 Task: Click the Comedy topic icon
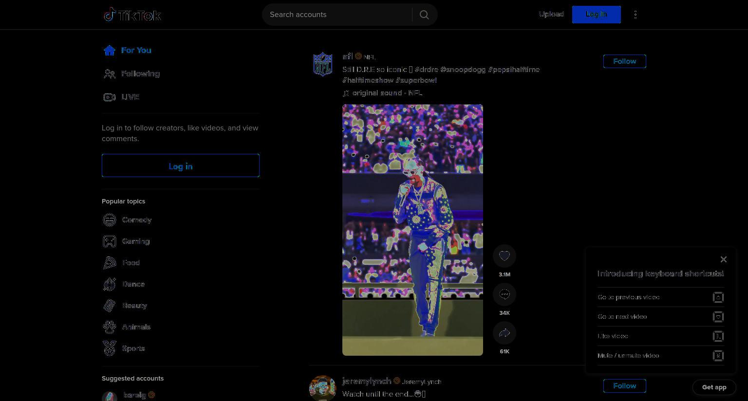click(110, 220)
